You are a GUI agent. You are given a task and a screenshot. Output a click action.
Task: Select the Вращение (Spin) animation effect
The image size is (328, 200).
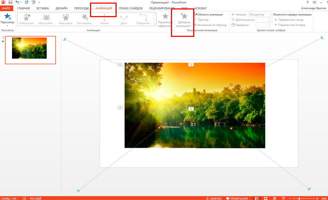click(x=66, y=19)
